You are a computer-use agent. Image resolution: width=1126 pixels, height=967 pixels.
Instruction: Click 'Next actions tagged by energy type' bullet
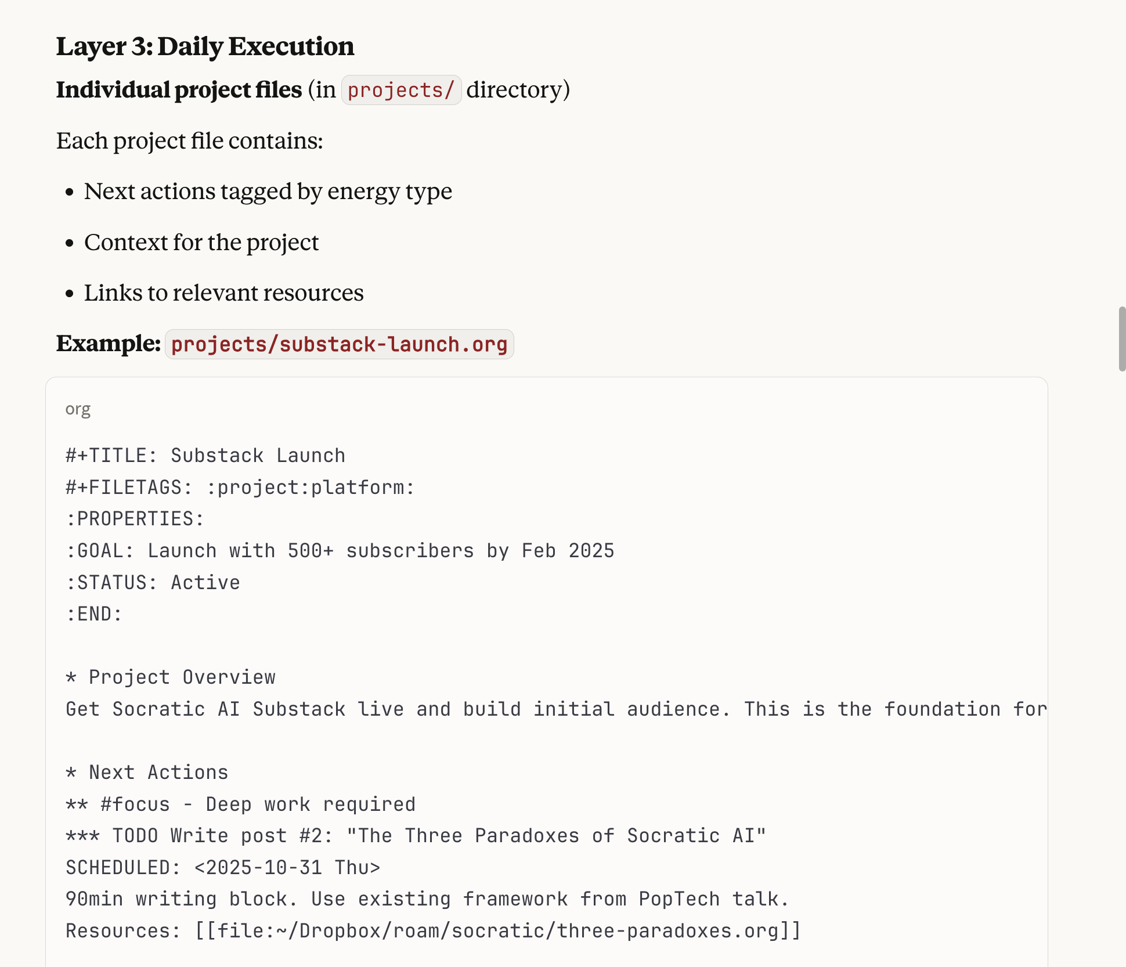click(268, 192)
